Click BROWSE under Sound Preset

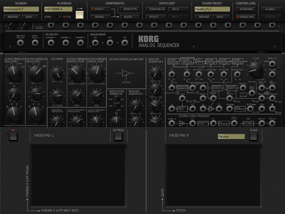click(203, 17)
